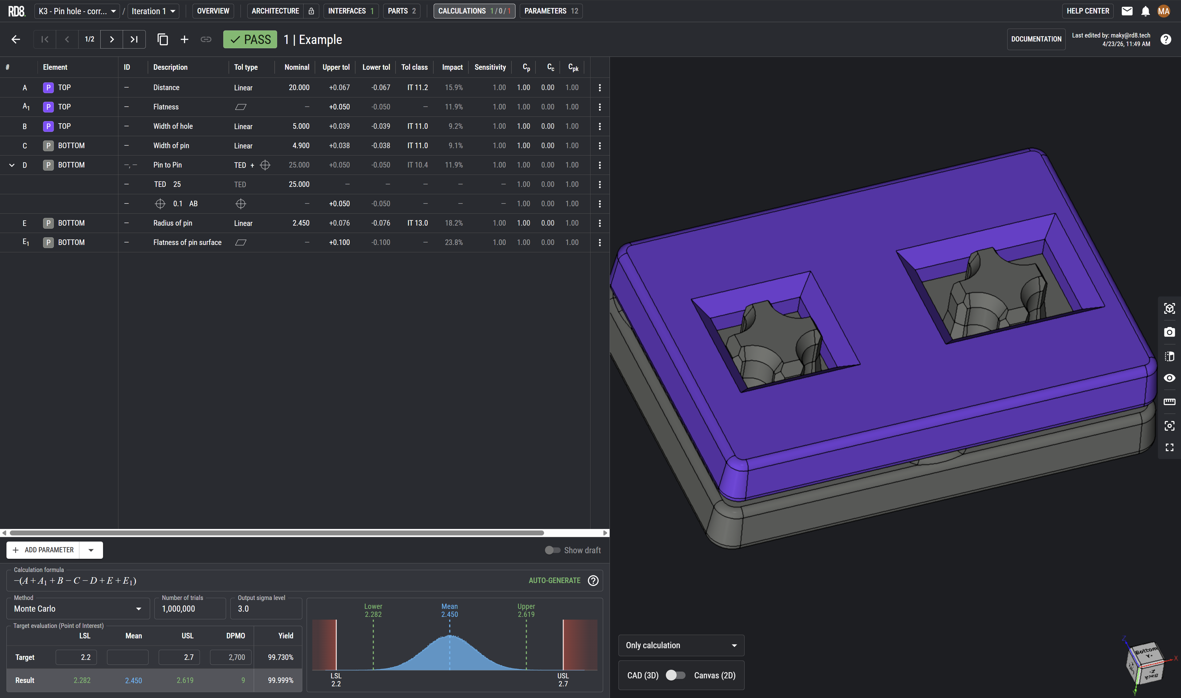Viewport: 1181px width, 698px height.
Task: Click Auto-generate formula link
Action: pos(554,580)
